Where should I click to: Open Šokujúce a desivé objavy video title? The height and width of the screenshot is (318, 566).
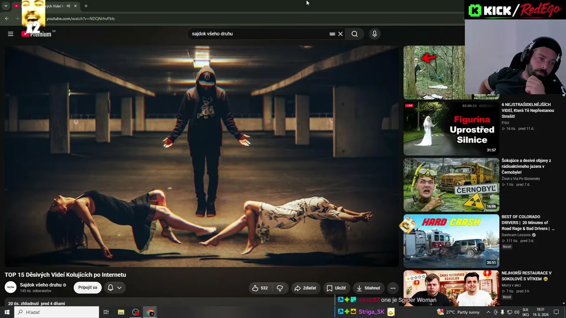coord(527,167)
